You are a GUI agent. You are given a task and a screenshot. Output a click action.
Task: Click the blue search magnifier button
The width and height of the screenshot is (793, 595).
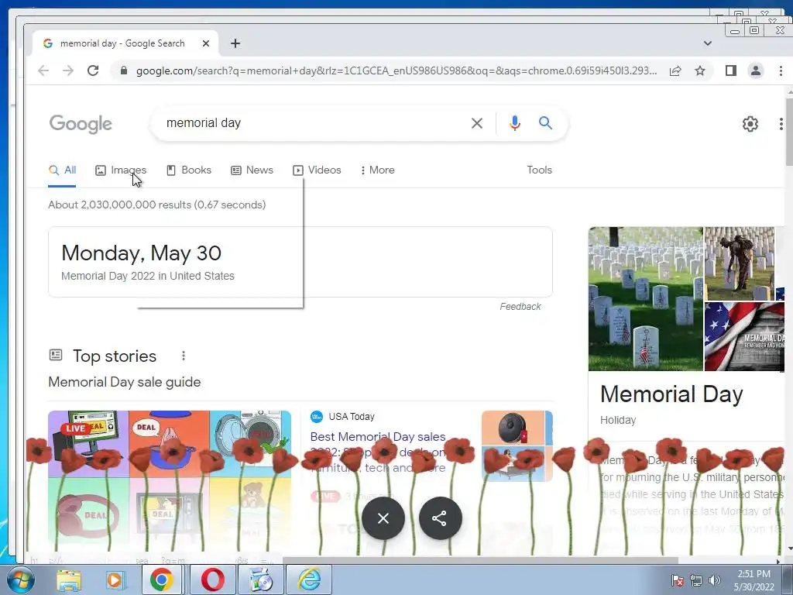(x=545, y=123)
